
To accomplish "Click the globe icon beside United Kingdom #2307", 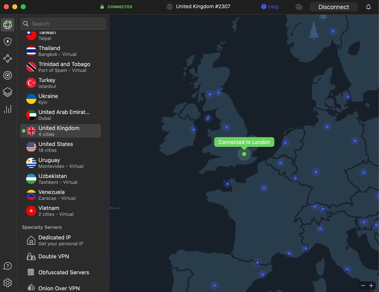I will click(170, 7).
